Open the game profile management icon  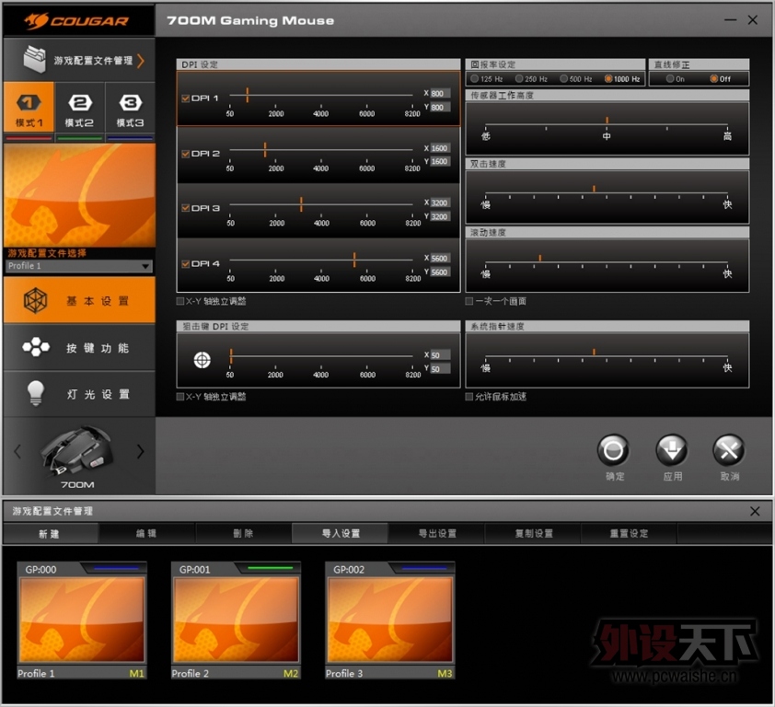35,59
